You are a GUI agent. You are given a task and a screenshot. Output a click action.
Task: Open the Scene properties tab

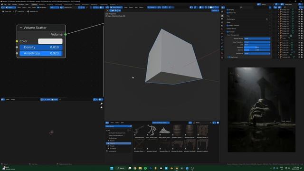point(222,26)
